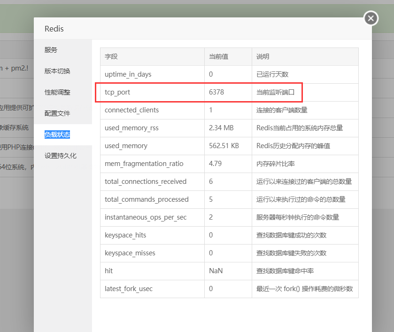This screenshot has width=394, height=332.
Task: Click the connected_clients field name
Action: click(131, 110)
